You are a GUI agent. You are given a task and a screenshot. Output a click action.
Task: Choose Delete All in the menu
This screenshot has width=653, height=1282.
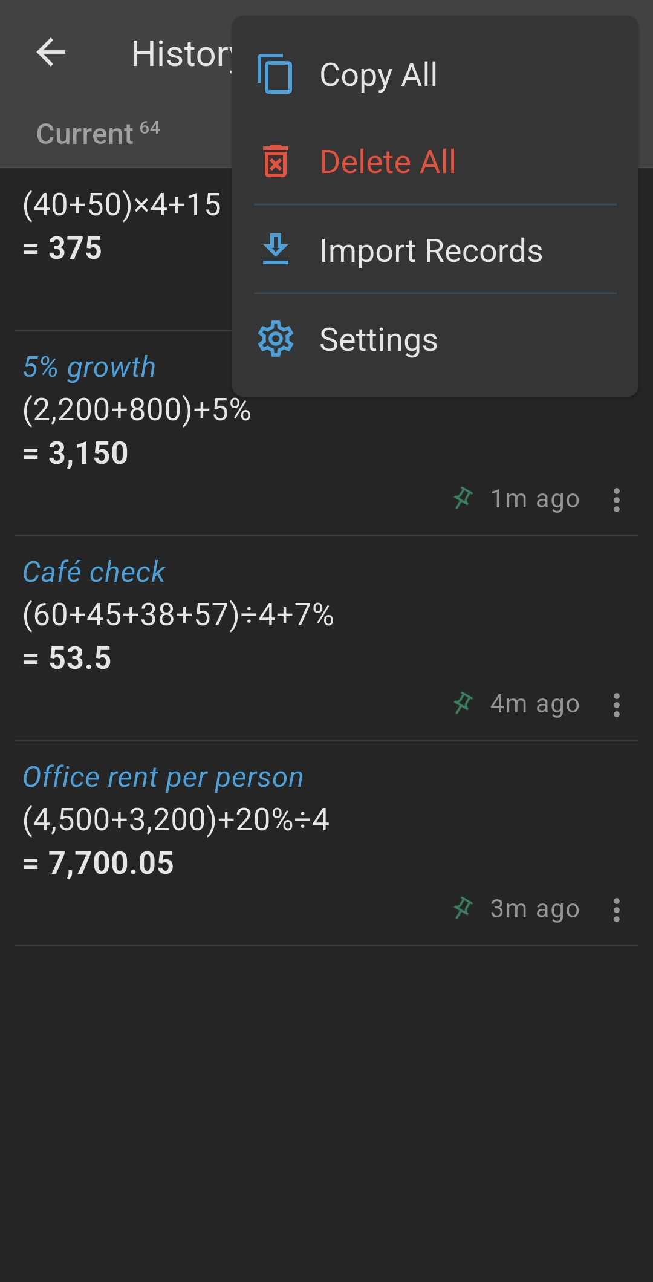388,161
